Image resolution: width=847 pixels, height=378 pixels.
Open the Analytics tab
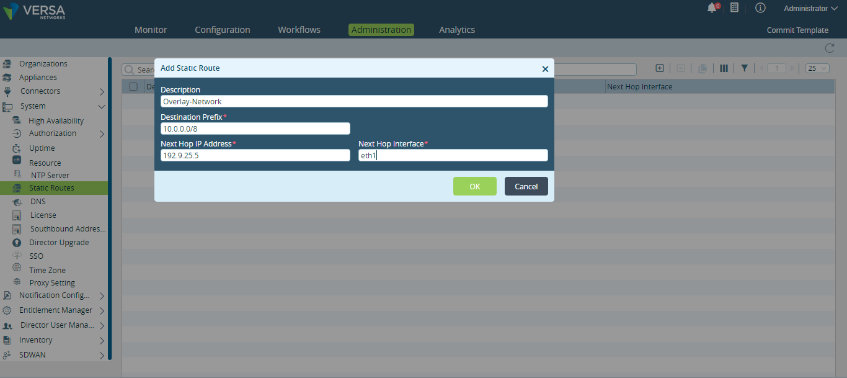[x=456, y=30]
